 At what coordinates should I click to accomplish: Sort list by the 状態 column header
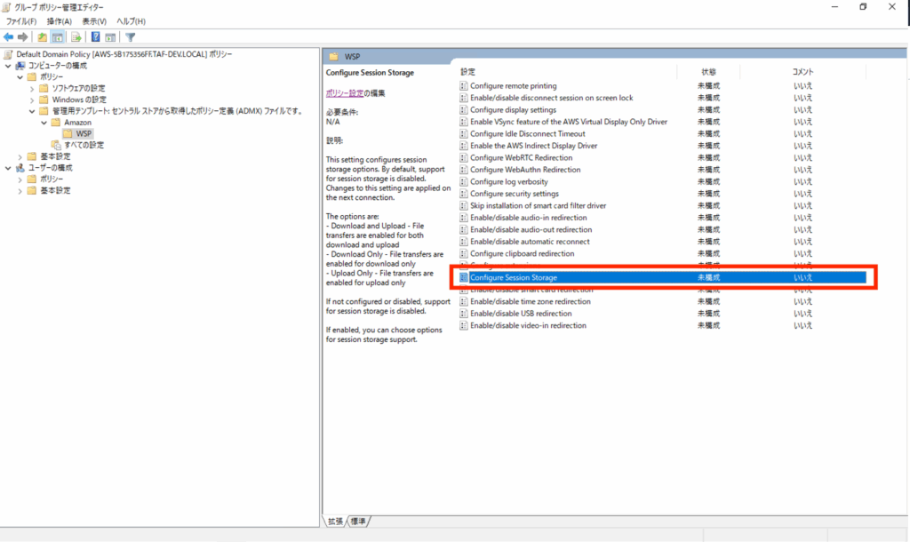[x=707, y=71]
